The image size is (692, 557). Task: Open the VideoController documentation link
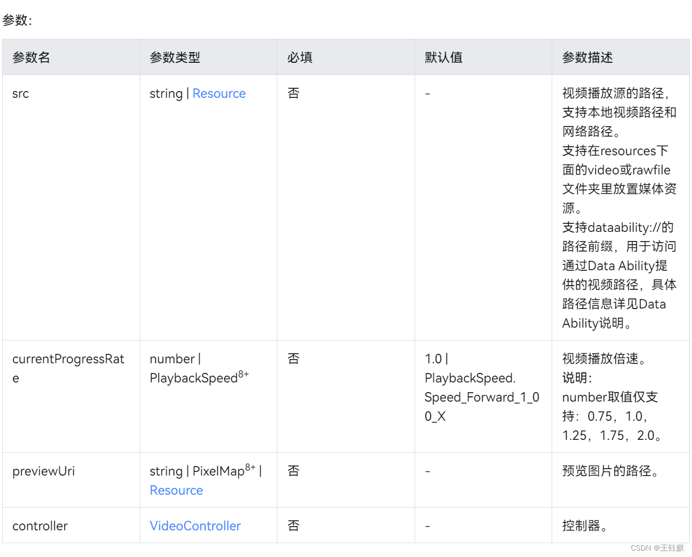click(195, 526)
